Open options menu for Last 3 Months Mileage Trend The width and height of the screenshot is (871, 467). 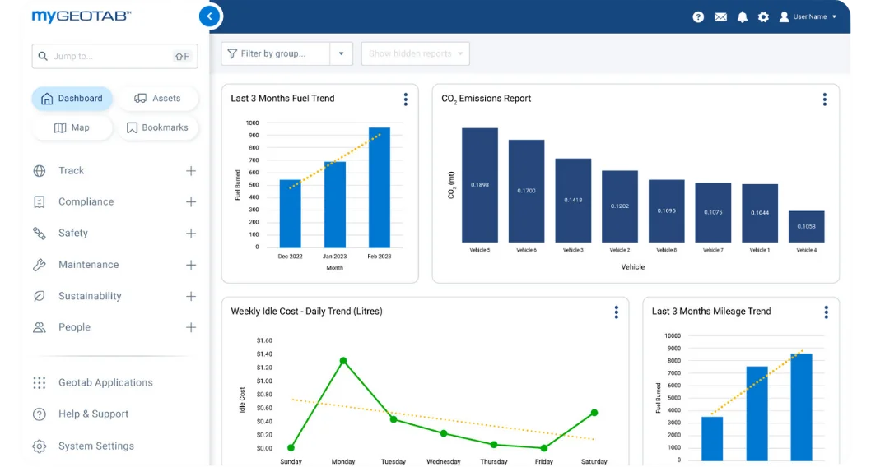pos(826,312)
